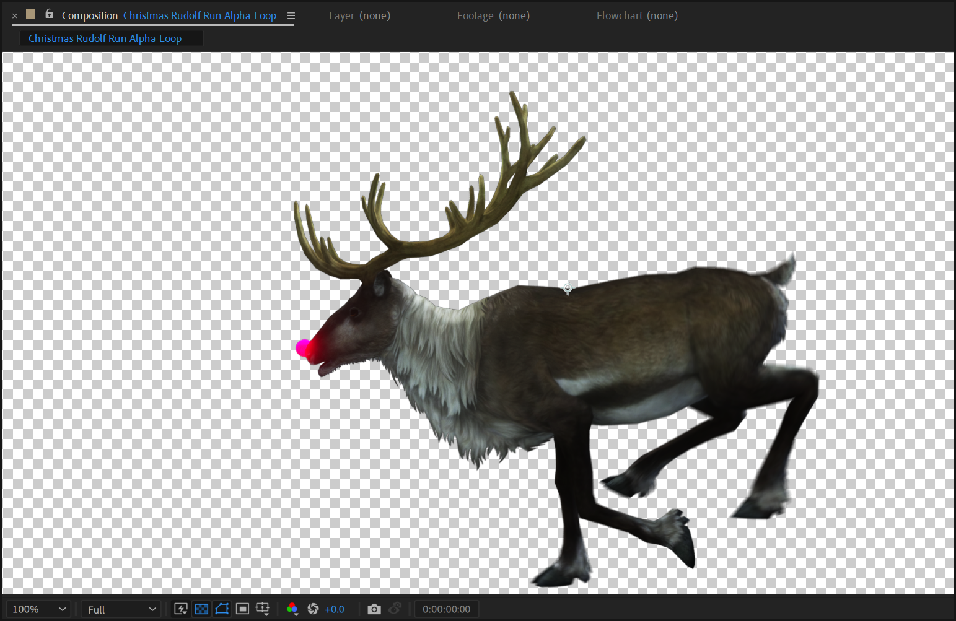Screen dimensions: 956x621
Task: Click the Reset Exposure aperture icon
Action: (313, 609)
